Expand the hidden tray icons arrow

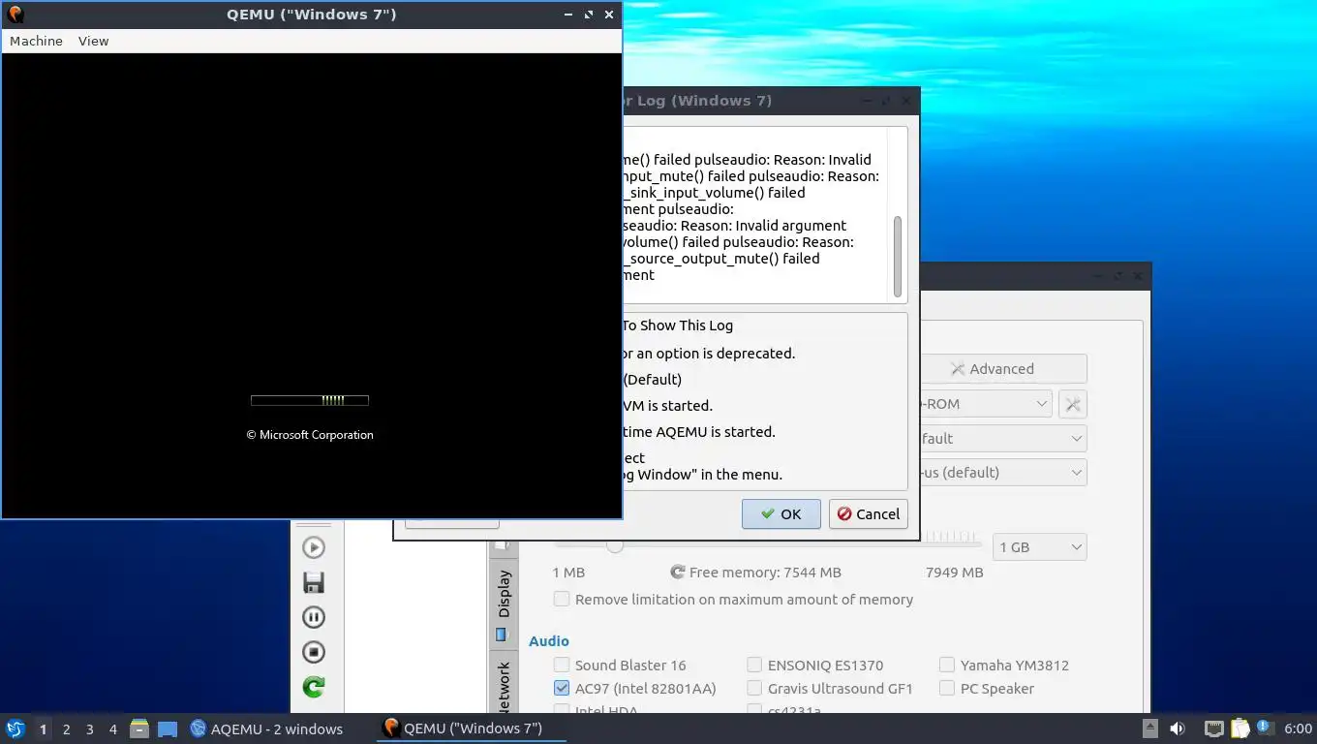1150,728
